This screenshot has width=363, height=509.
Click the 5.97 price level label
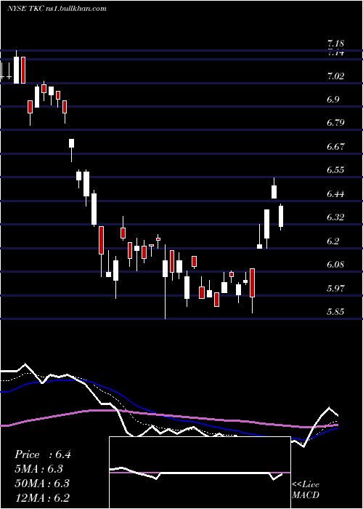pos(335,288)
